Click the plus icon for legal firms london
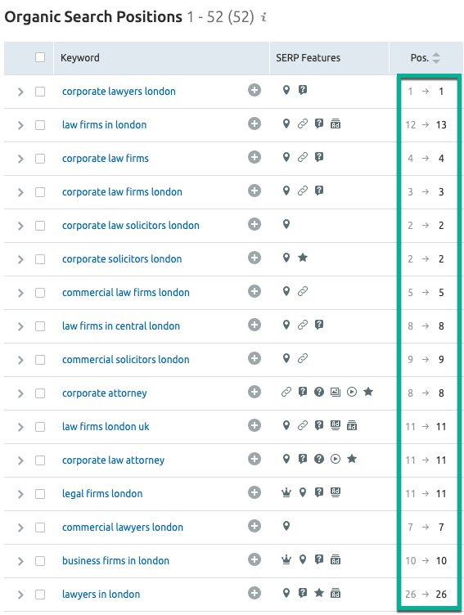Viewport: 464px width, 615px height. tap(255, 492)
